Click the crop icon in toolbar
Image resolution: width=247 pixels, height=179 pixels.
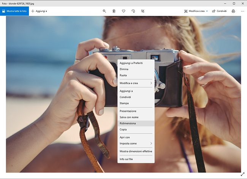pos(142,11)
